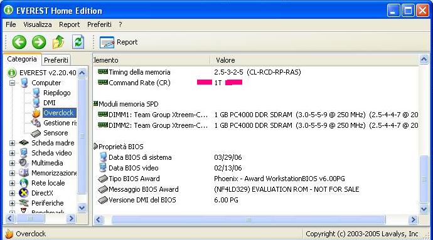
Task: Open the Preferiti menu
Action: [99, 24]
